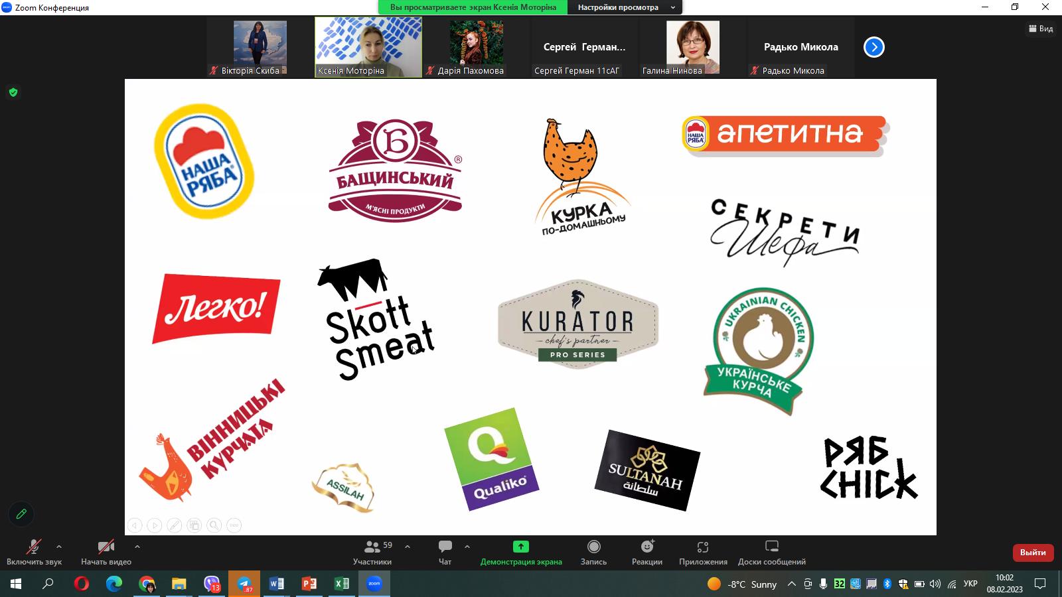Expand audio options arrow beside Включить звук
1062x597 pixels.
click(x=59, y=547)
